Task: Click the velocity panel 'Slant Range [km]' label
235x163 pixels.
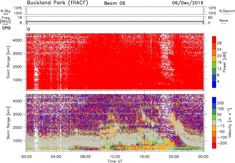Action: (x=8, y=123)
